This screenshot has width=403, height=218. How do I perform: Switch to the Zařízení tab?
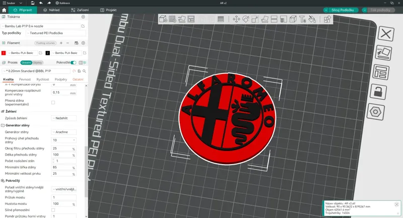(x=80, y=10)
